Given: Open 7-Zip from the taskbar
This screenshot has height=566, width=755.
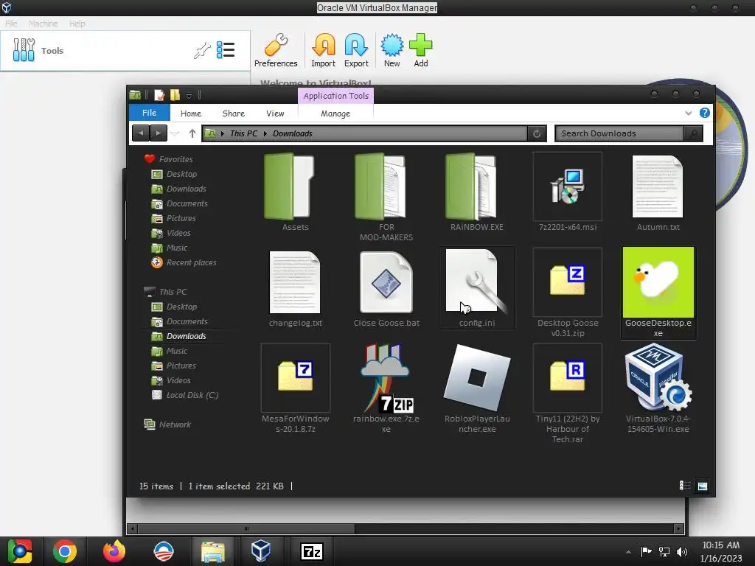Looking at the screenshot, I should 311,551.
